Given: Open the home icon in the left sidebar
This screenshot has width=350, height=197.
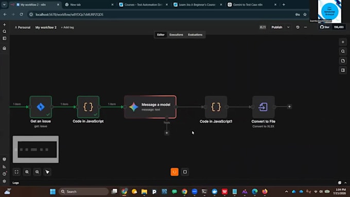Looking at the screenshot, I should coord(5,48).
